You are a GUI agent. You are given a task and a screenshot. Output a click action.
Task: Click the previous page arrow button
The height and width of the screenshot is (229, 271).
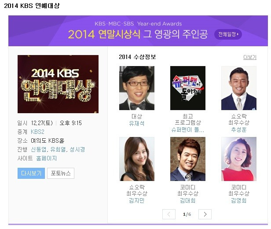pyautogui.click(x=169, y=214)
